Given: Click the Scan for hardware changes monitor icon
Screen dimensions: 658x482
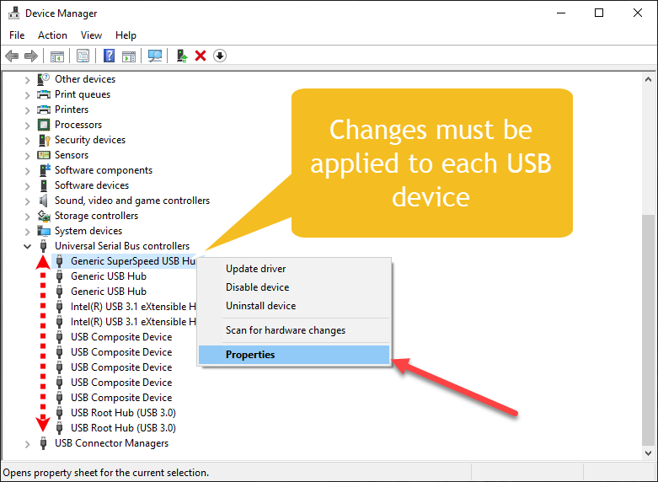Looking at the screenshot, I should pyautogui.click(x=155, y=56).
